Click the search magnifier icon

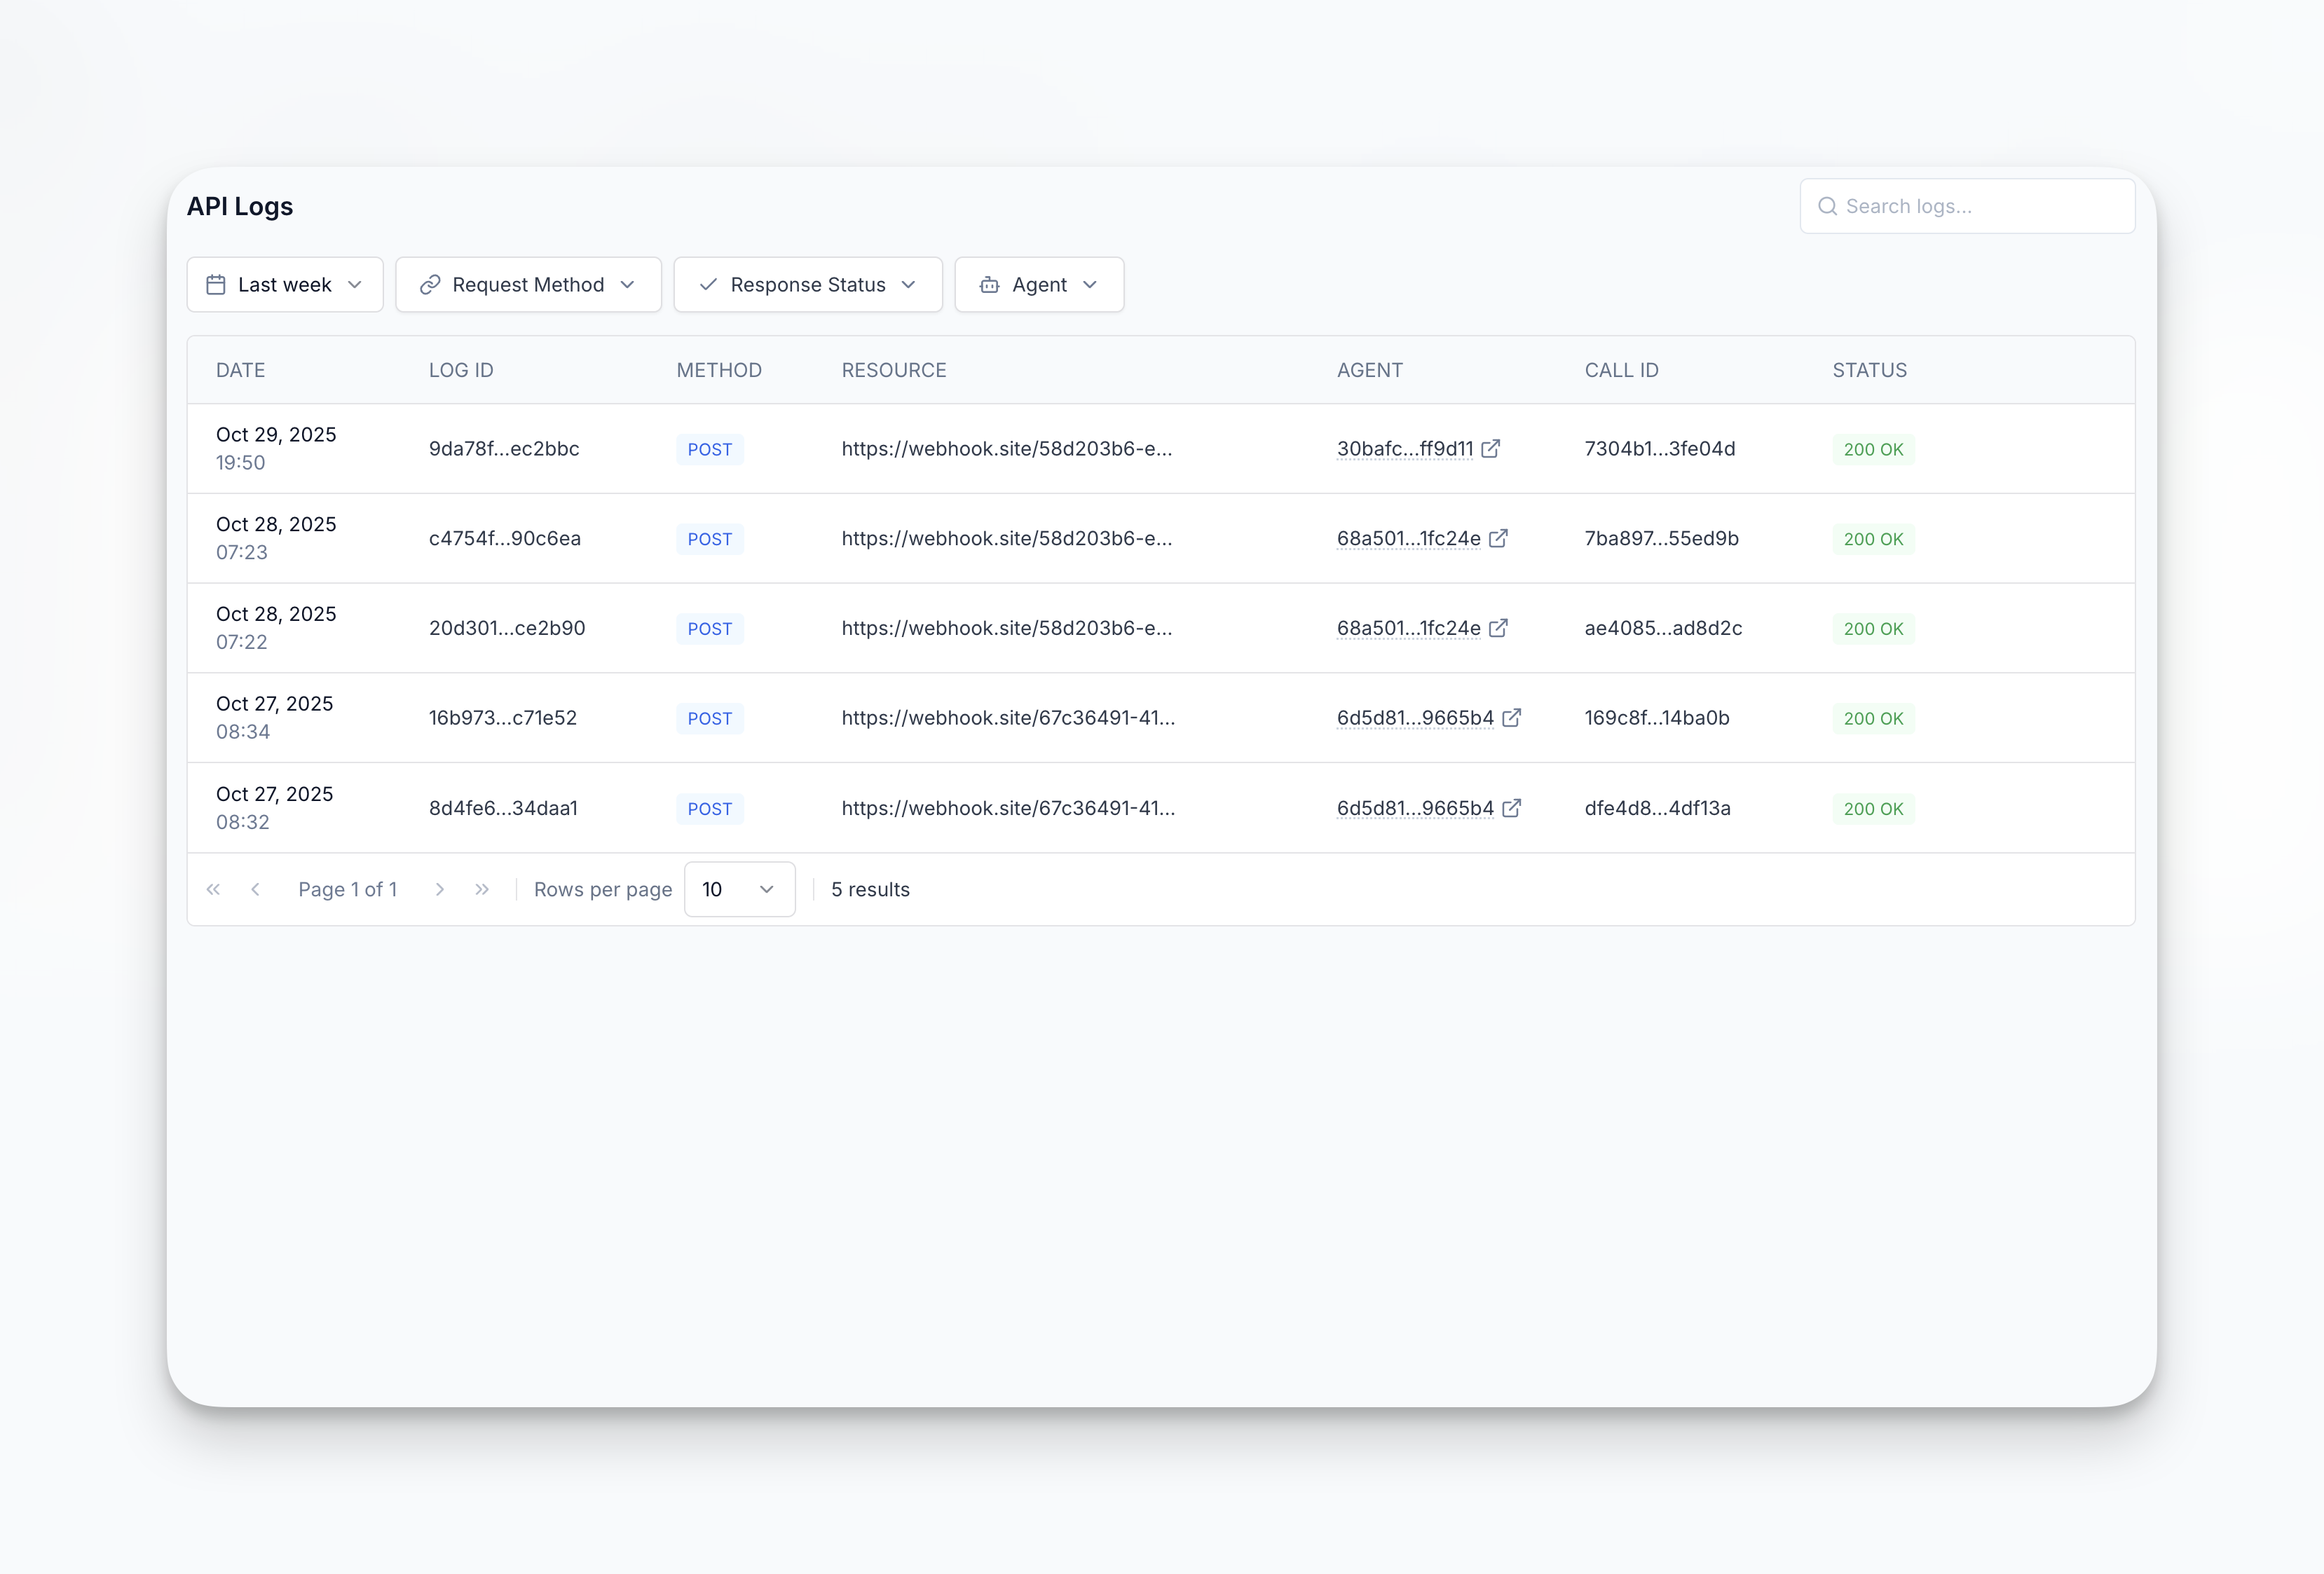coord(1827,206)
